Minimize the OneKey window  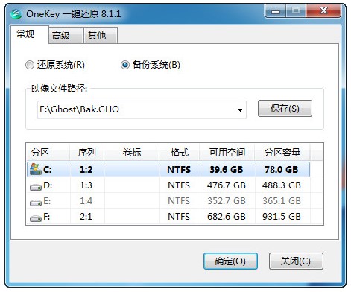[276, 11]
